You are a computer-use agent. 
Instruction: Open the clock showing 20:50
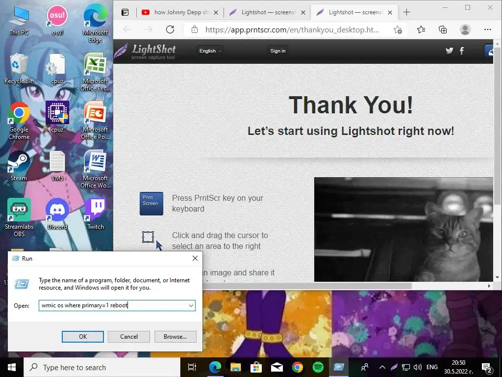[458, 367]
